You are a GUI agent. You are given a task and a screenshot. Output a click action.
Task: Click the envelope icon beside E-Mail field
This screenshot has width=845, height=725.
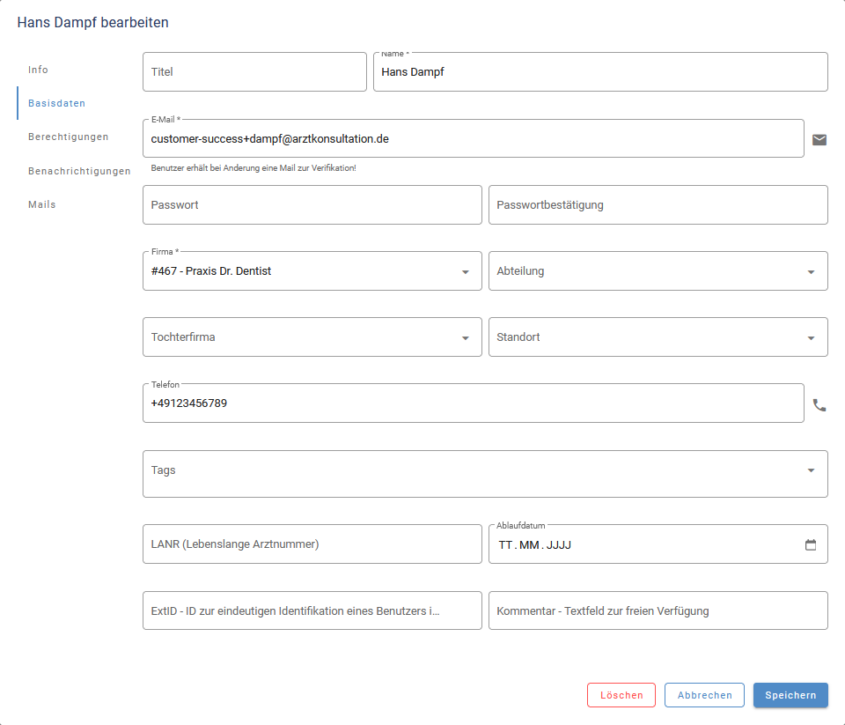pyautogui.click(x=819, y=139)
